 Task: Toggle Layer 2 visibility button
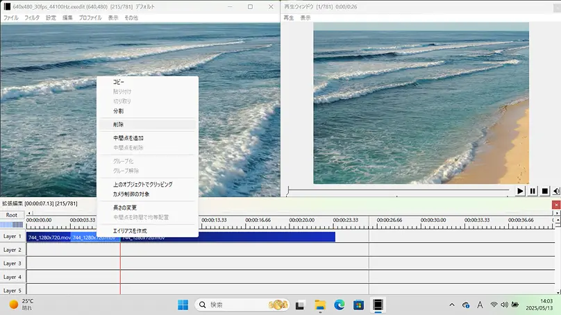(12, 250)
